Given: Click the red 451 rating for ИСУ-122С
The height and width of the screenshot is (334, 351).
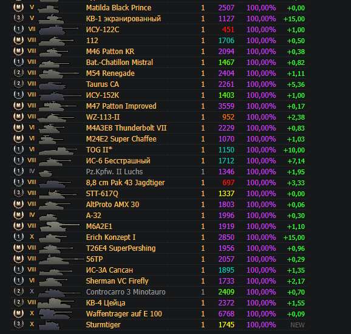Looking at the screenshot, I should coord(228,30).
